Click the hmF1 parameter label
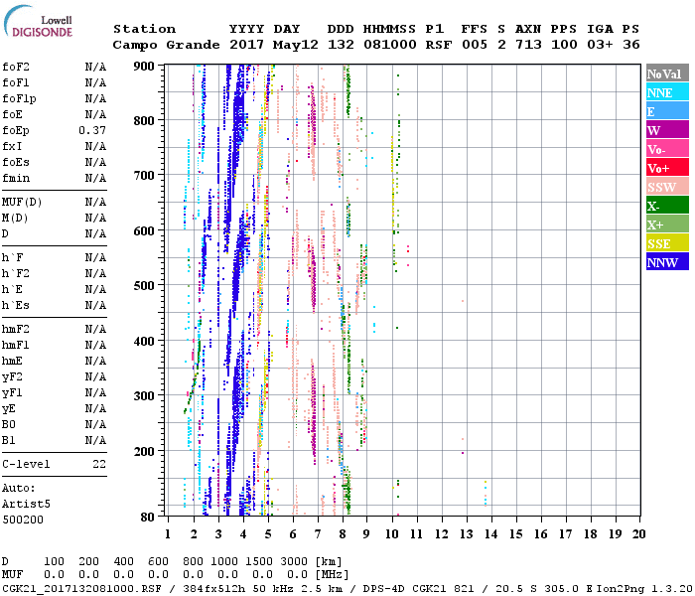 16,346
